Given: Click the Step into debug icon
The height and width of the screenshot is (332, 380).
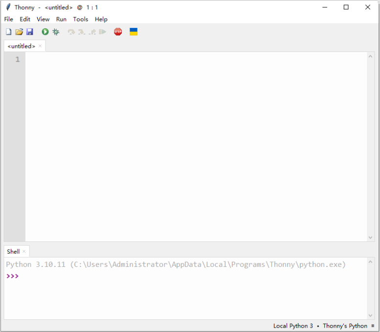Looking at the screenshot, I should tap(82, 32).
